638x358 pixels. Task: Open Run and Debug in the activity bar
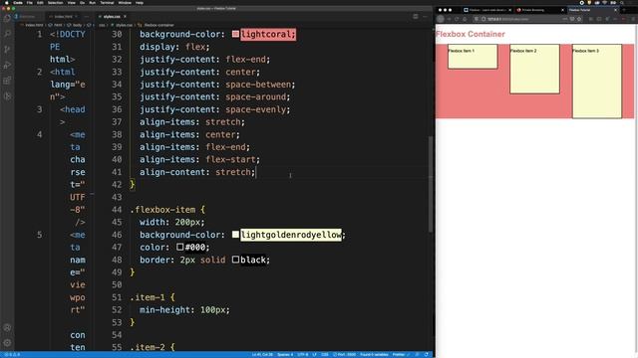(7, 65)
